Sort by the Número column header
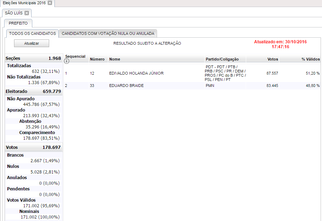Viewport: 322px width, 221px height. [x=97, y=59]
